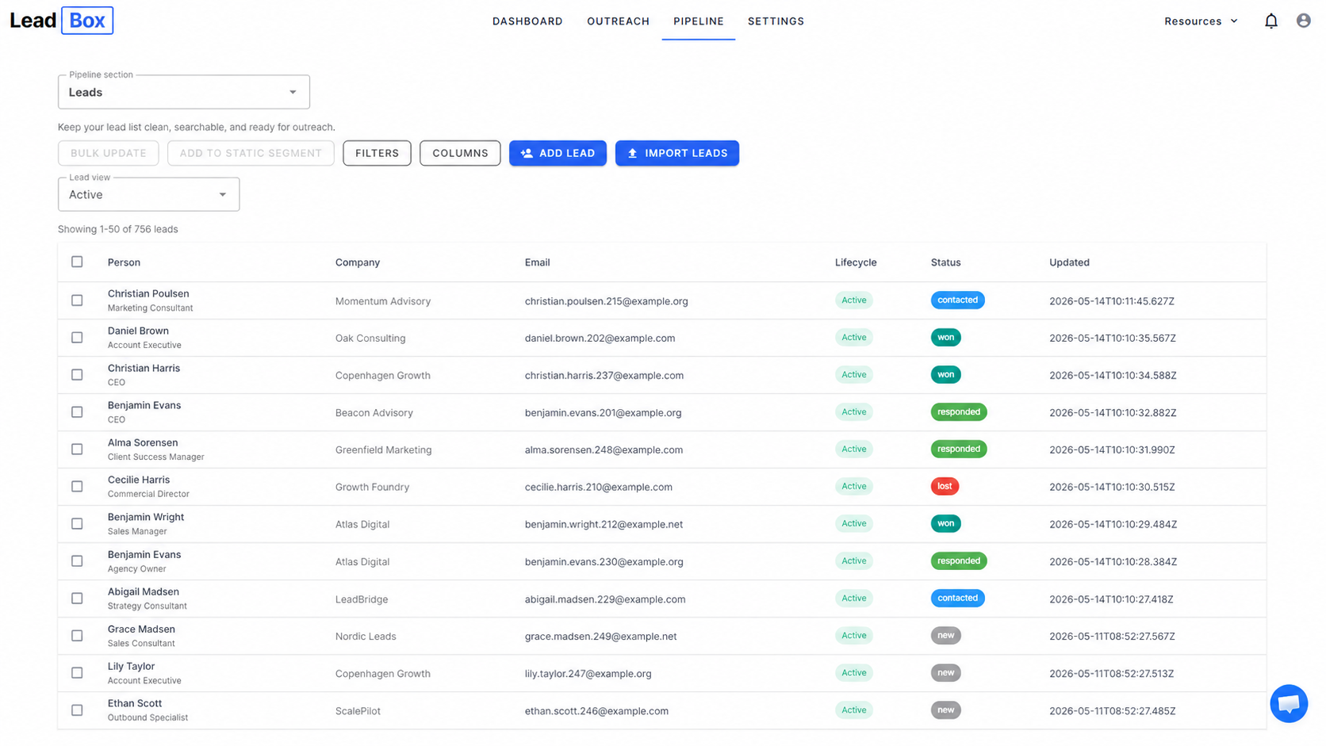Switch to the Outreach tab
The height and width of the screenshot is (746, 1326).
pyautogui.click(x=618, y=21)
